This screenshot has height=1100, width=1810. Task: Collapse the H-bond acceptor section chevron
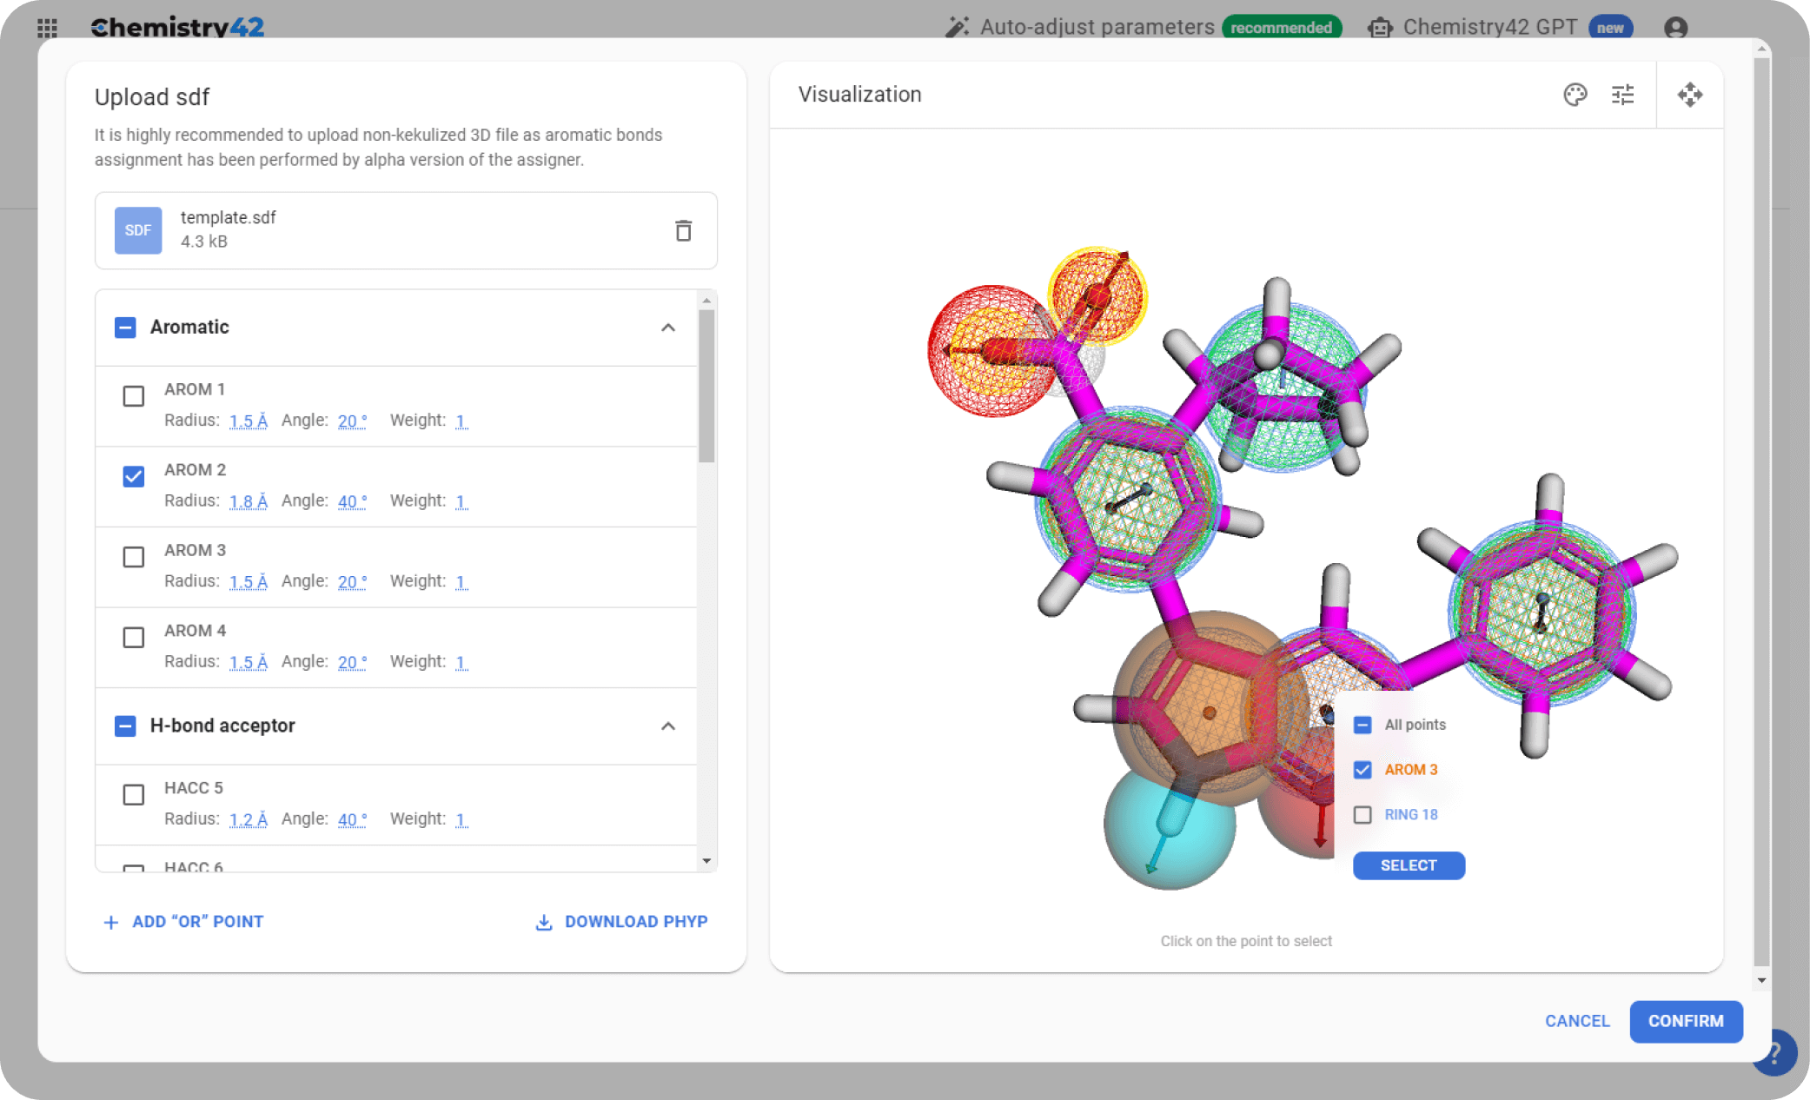pyautogui.click(x=668, y=726)
